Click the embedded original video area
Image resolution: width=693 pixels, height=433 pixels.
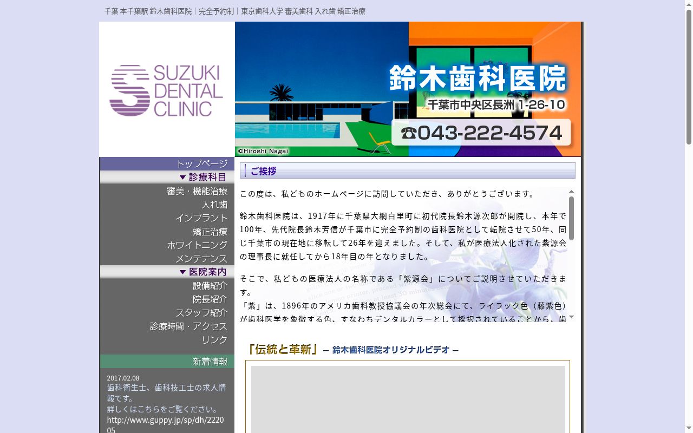click(408, 399)
